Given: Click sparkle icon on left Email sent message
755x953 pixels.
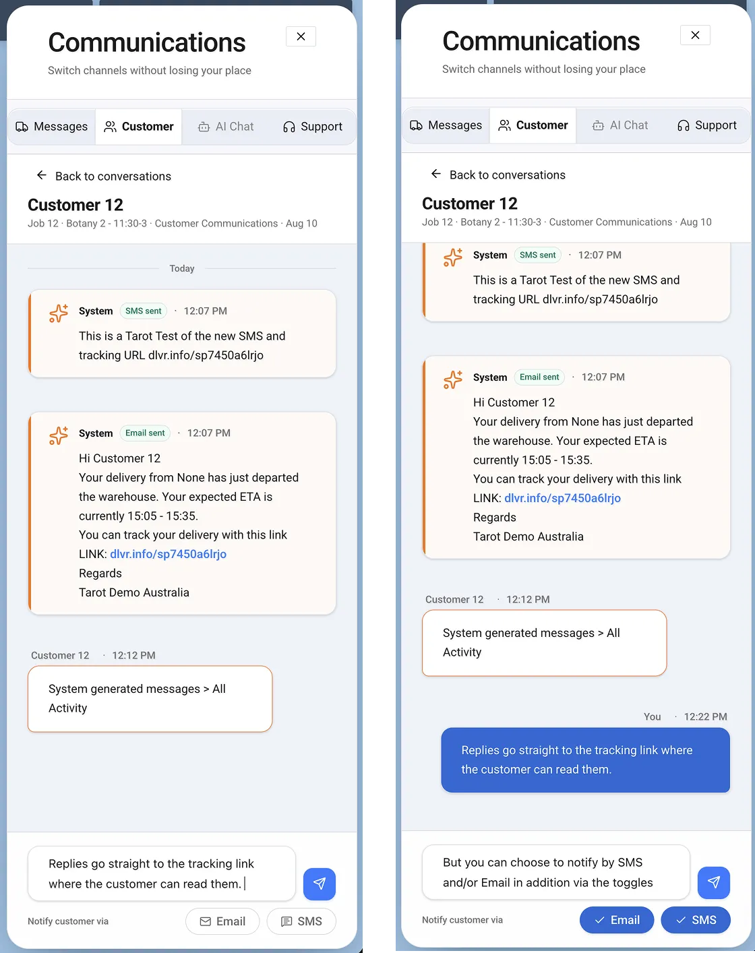Looking at the screenshot, I should [59, 435].
